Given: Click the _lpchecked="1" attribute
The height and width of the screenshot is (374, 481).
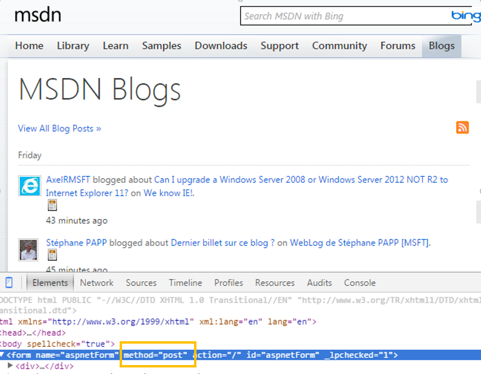Looking at the screenshot, I should pos(358,355).
